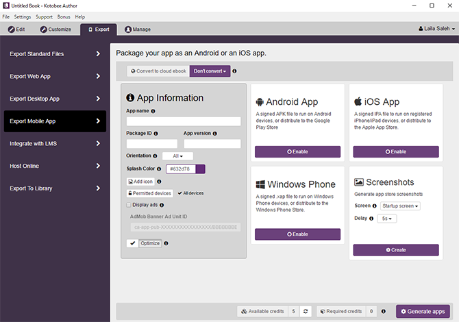The width and height of the screenshot is (459, 322).
Task: Open the Orientation dropdown set to All
Action: [177, 156]
